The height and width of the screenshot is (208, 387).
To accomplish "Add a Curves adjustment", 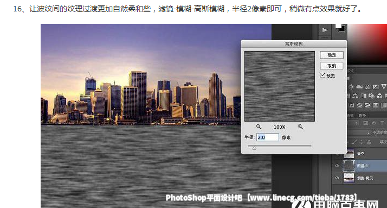I will pos(367,87).
